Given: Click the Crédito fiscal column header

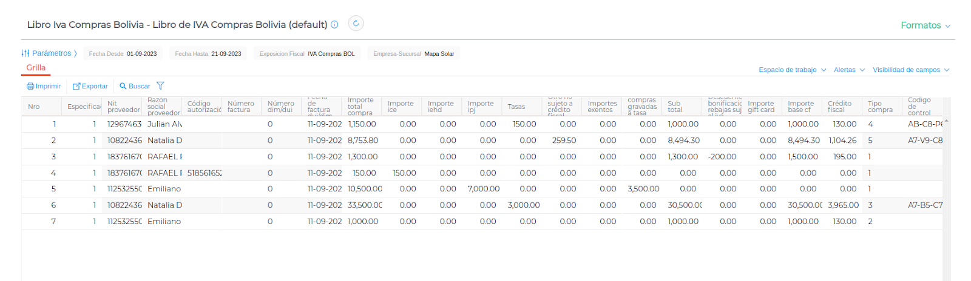Looking at the screenshot, I should [x=839, y=107].
